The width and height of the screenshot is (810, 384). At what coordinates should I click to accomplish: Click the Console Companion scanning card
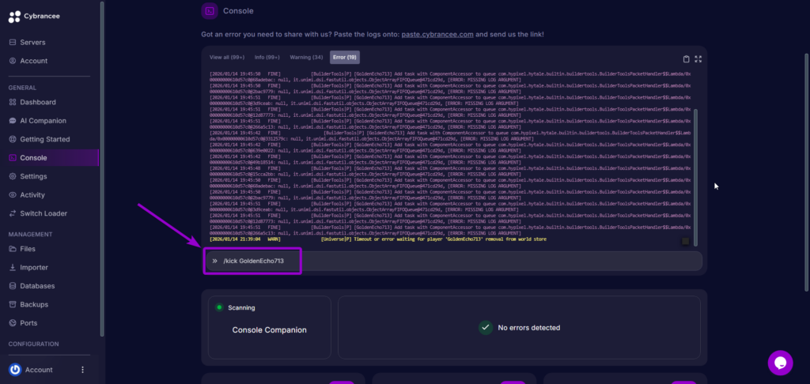[269, 328]
